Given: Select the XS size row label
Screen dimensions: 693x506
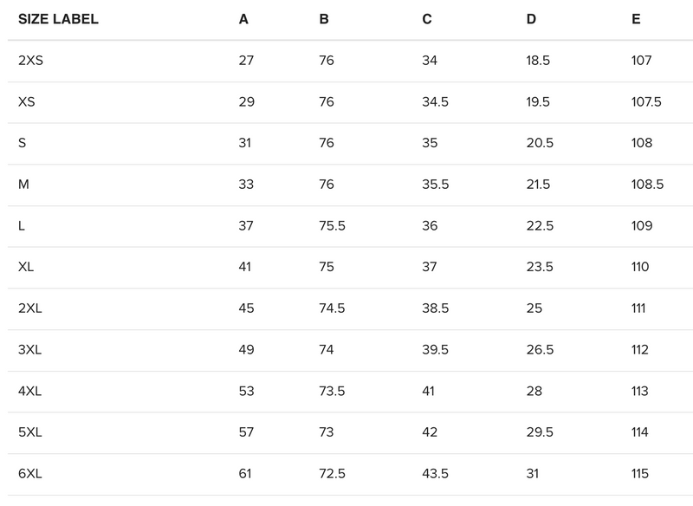Looking at the screenshot, I should click(x=27, y=102).
